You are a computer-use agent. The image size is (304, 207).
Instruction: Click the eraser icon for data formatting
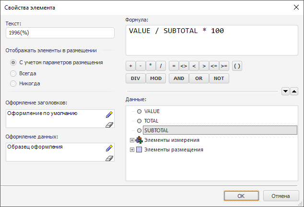109,158
